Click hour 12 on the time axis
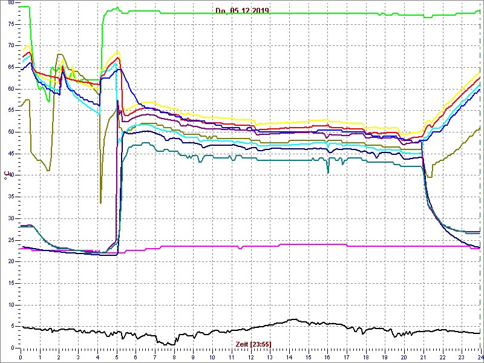This screenshot has height=363, width=484. point(250,358)
